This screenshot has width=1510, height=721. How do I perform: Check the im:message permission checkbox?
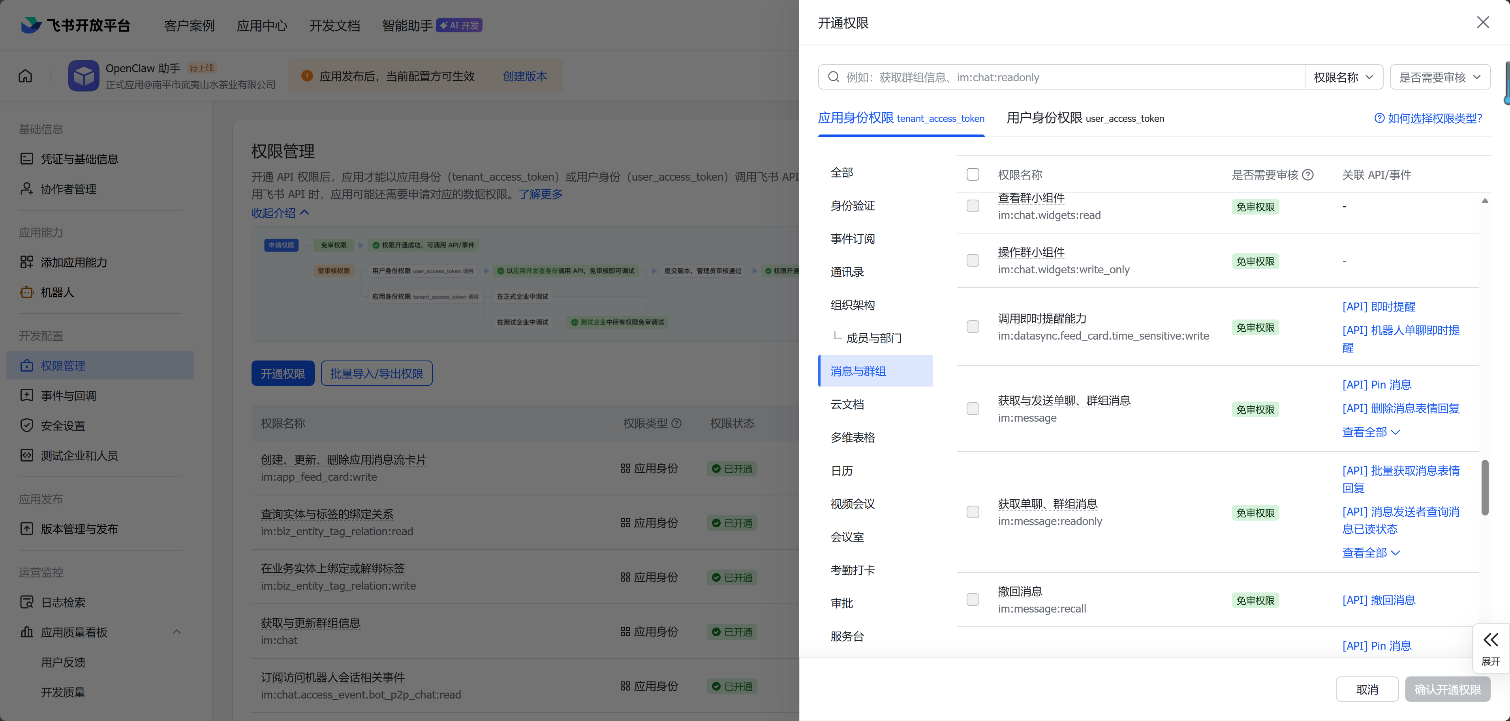[973, 409]
